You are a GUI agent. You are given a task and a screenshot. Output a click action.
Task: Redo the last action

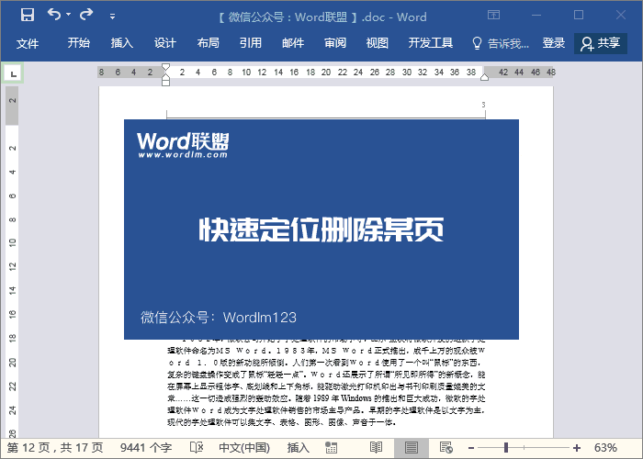86,15
